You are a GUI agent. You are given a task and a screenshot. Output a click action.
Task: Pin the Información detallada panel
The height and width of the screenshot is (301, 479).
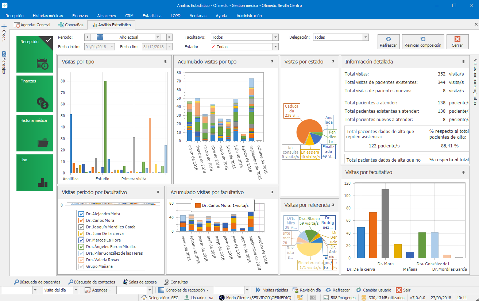click(x=463, y=62)
